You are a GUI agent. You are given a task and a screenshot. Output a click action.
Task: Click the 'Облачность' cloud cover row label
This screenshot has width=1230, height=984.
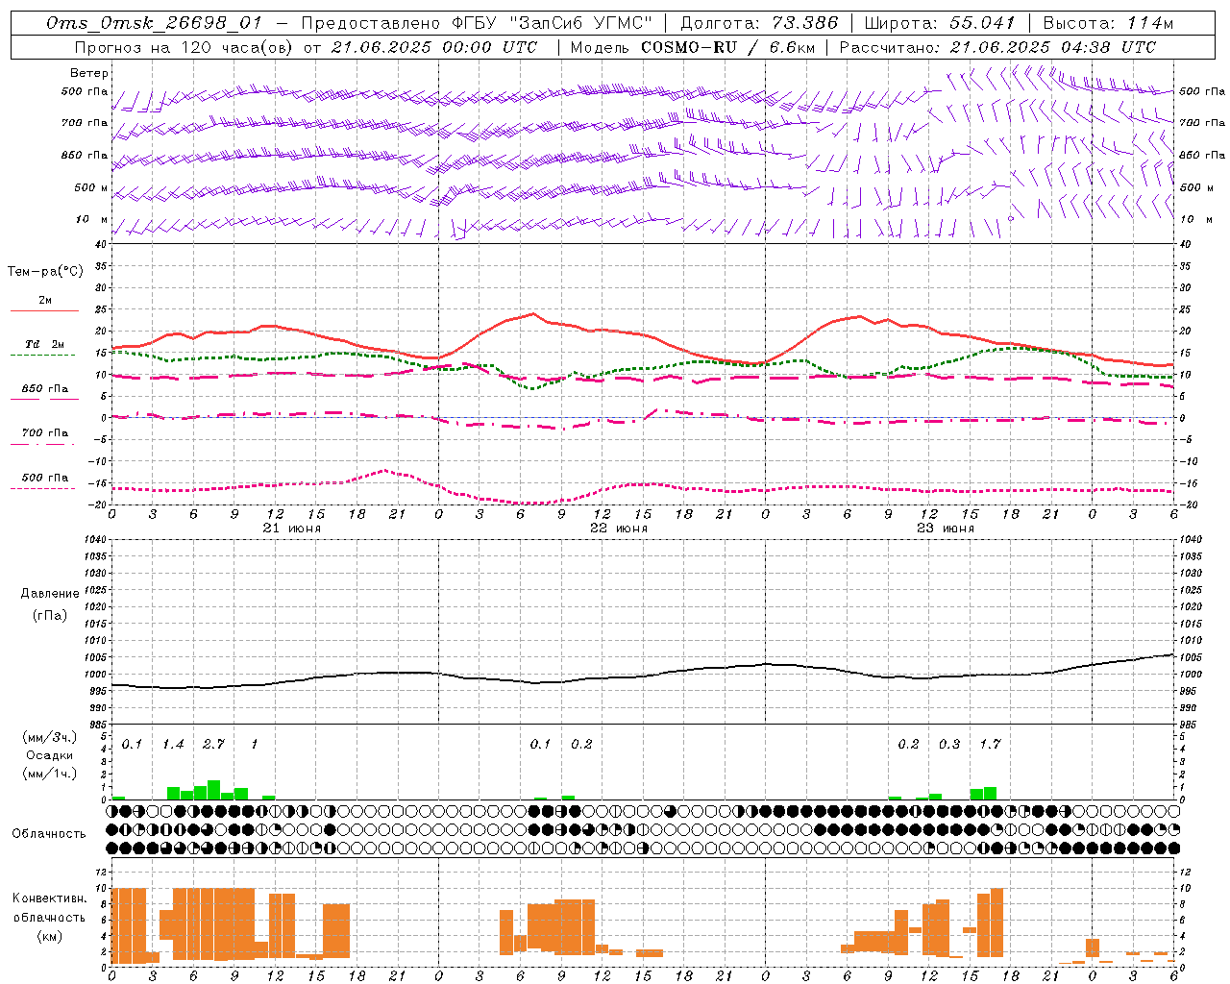click(49, 834)
